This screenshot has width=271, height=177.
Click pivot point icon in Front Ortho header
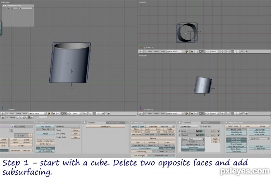192,113
